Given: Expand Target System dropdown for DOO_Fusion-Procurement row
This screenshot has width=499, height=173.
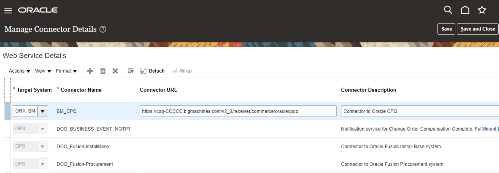Looking at the screenshot, I should click(x=43, y=164).
